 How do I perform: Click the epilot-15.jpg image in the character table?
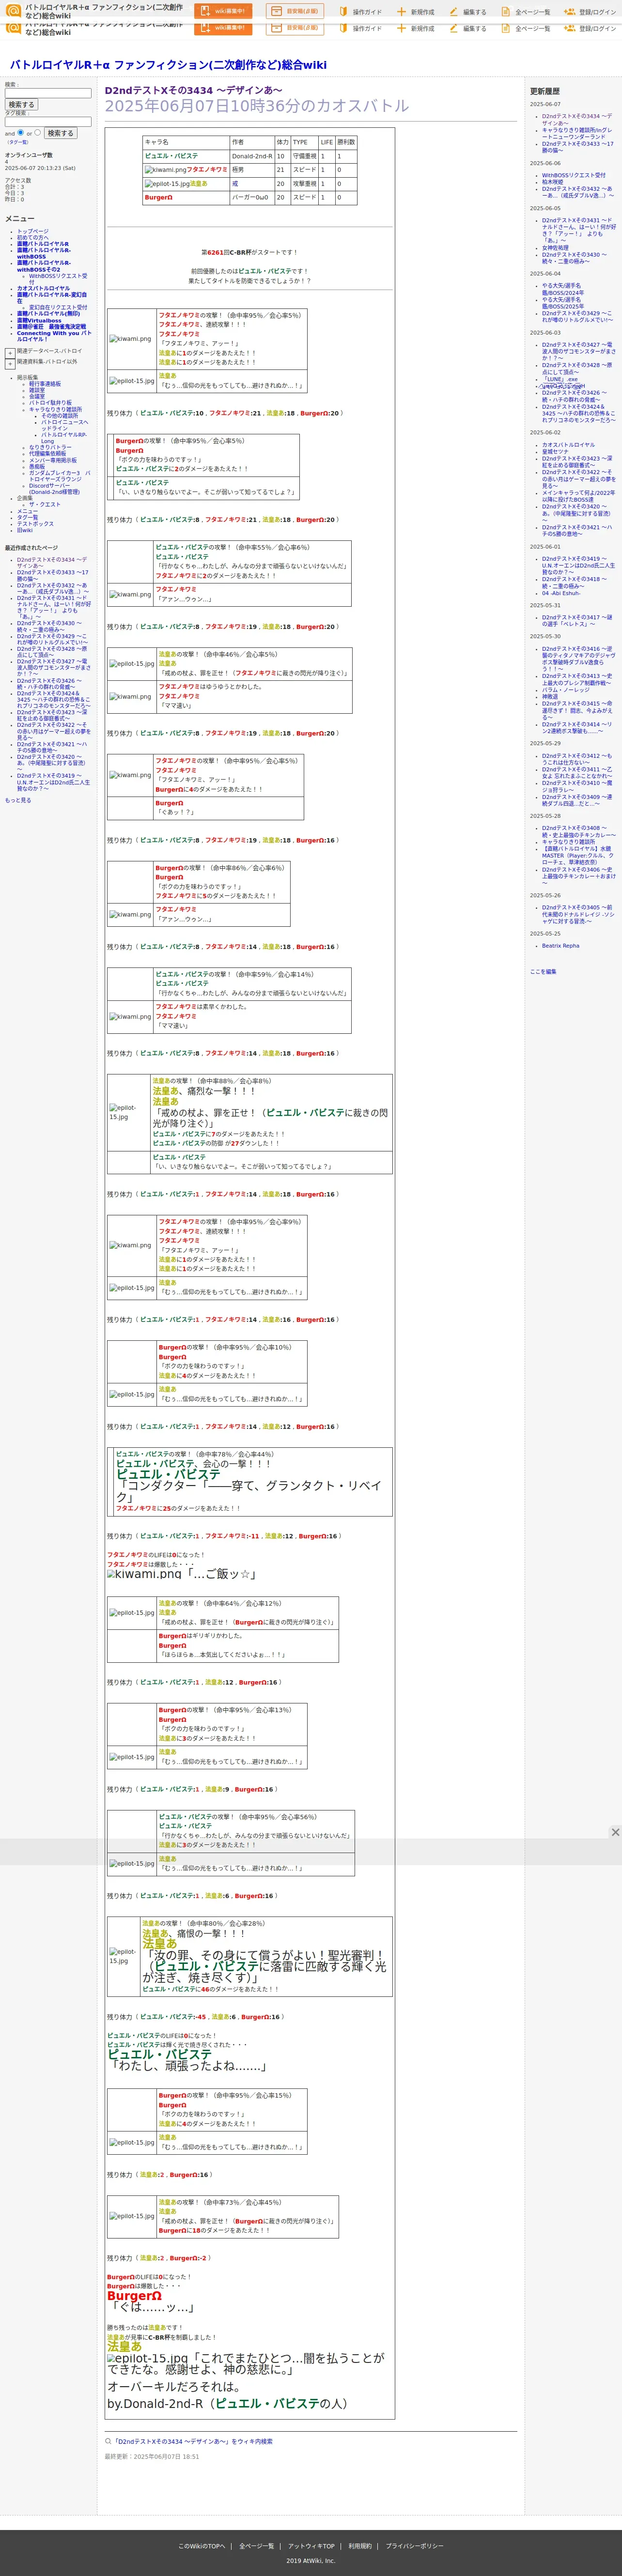[x=167, y=184]
